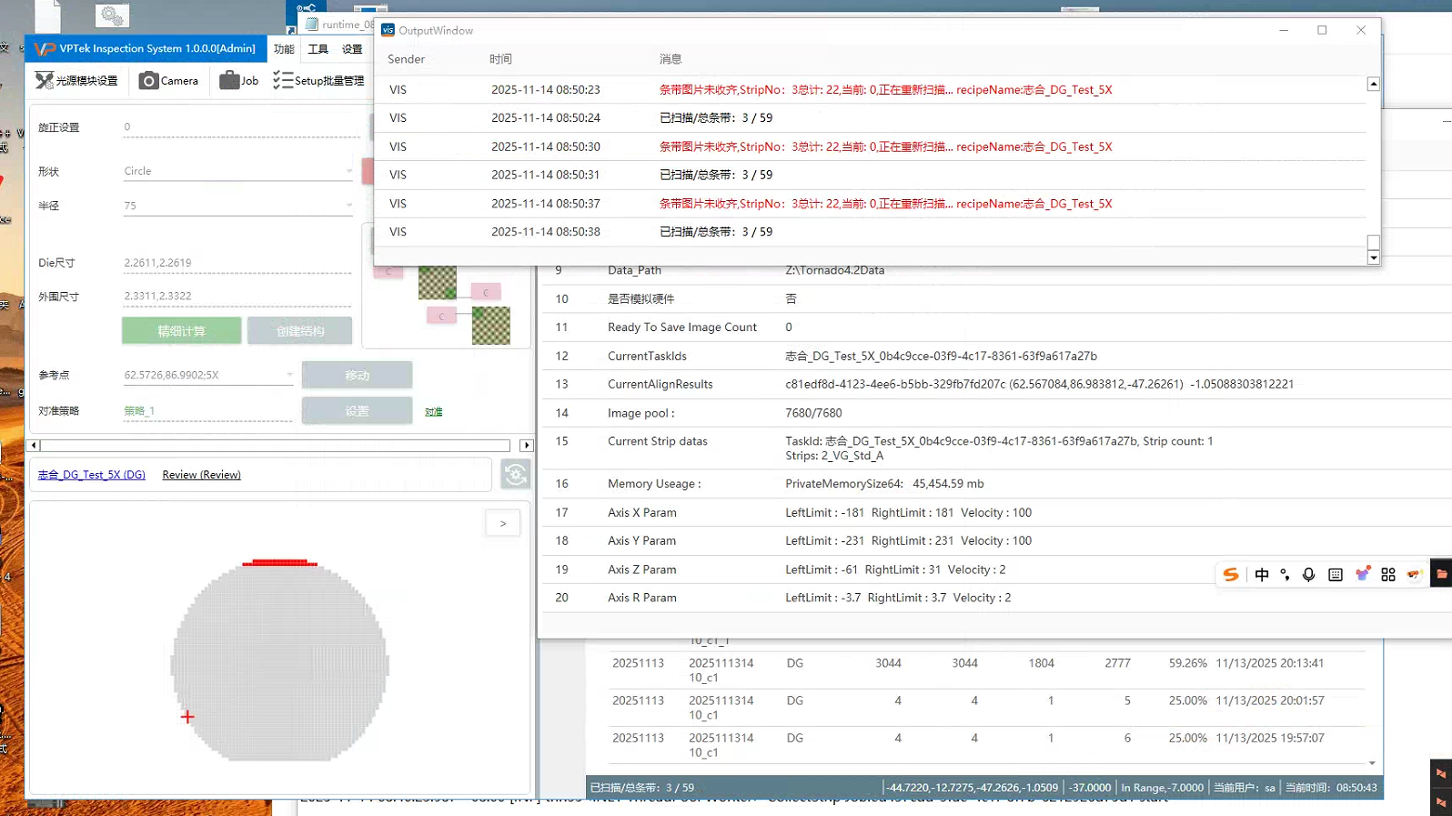Click the horizontal scrollbar right arrow

pos(526,446)
